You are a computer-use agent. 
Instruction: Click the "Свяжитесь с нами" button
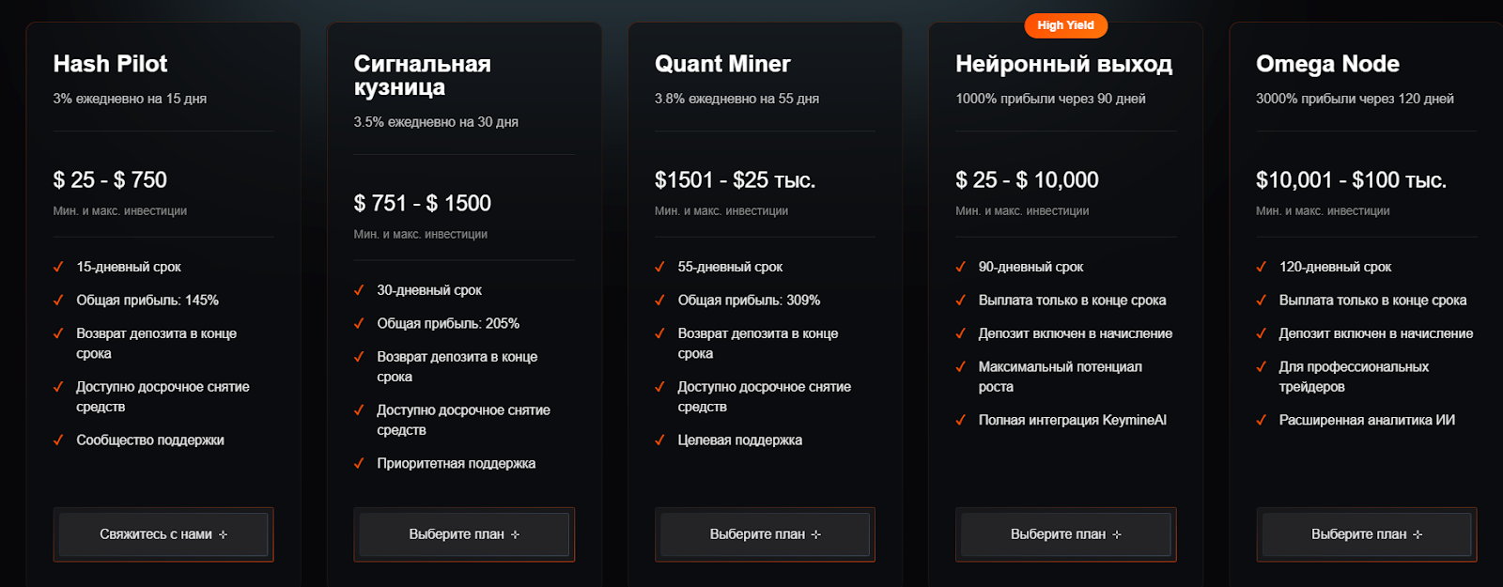pyautogui.click(x=163, y=534)
